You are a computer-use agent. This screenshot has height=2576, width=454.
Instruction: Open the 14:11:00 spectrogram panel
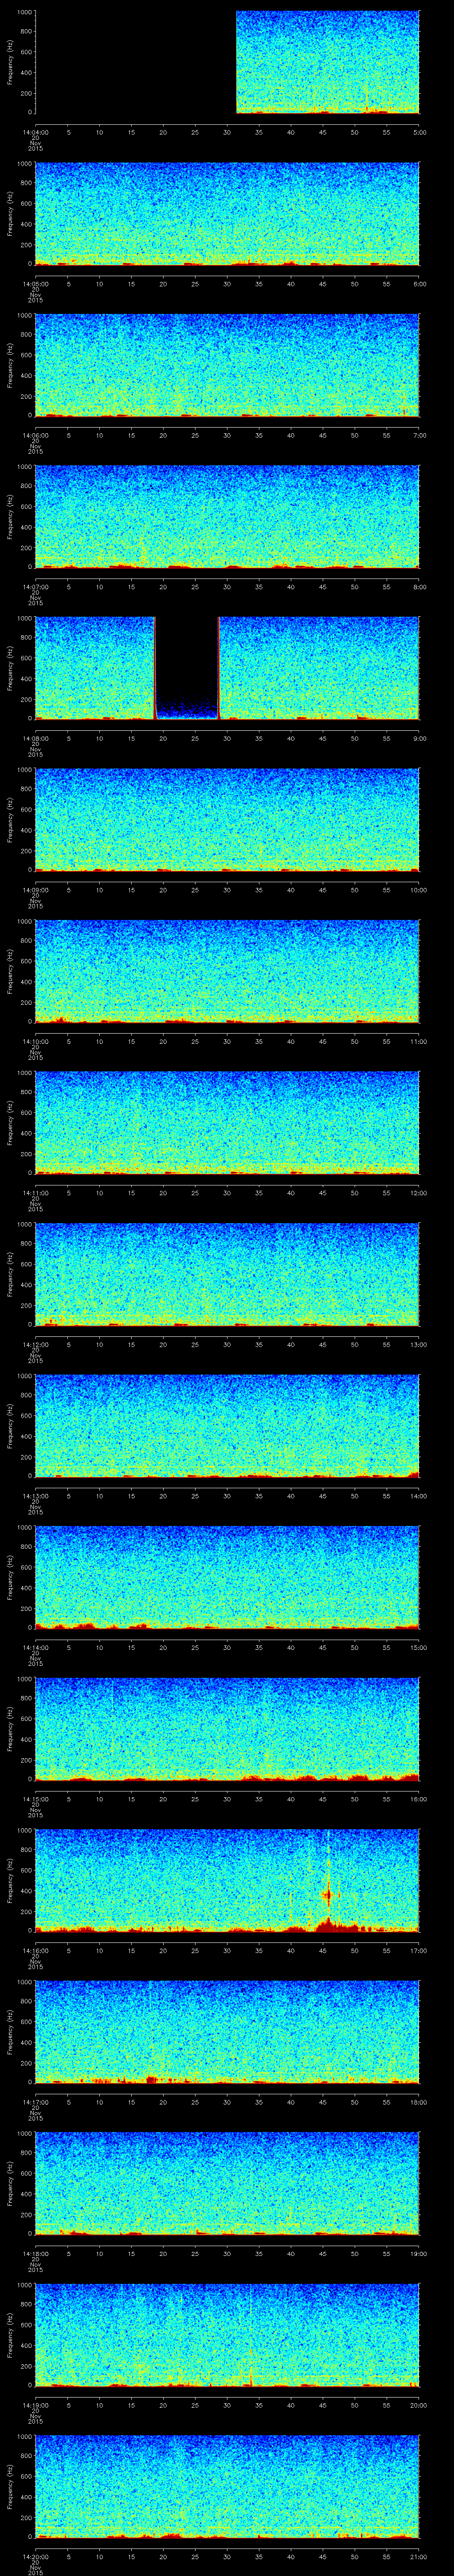click(x=227, y=1122)
